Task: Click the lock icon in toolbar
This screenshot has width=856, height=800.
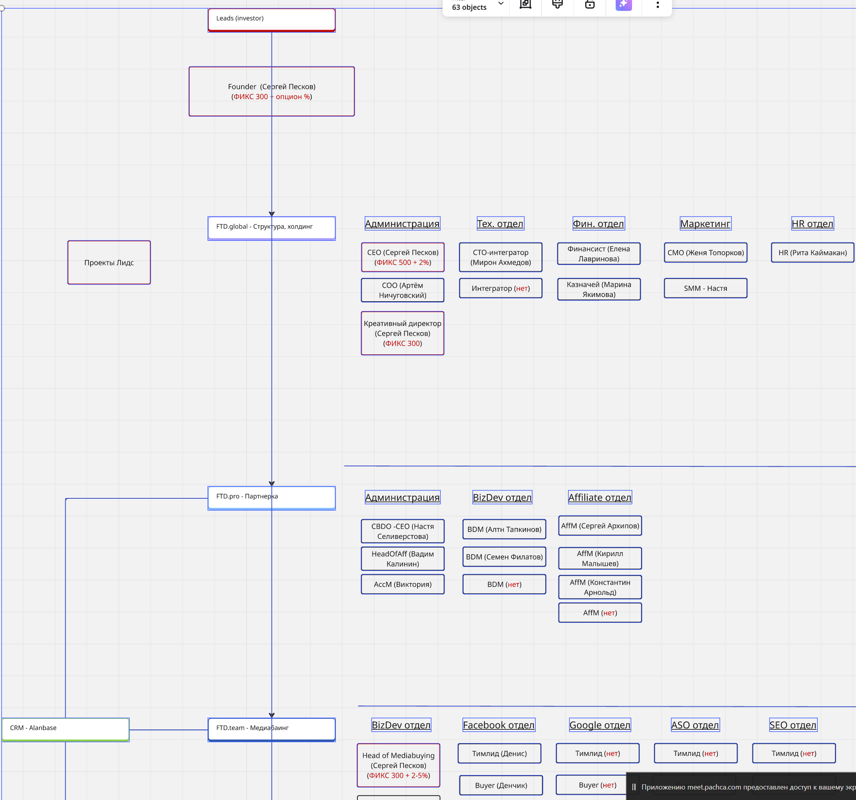Action: pos(590,4)
